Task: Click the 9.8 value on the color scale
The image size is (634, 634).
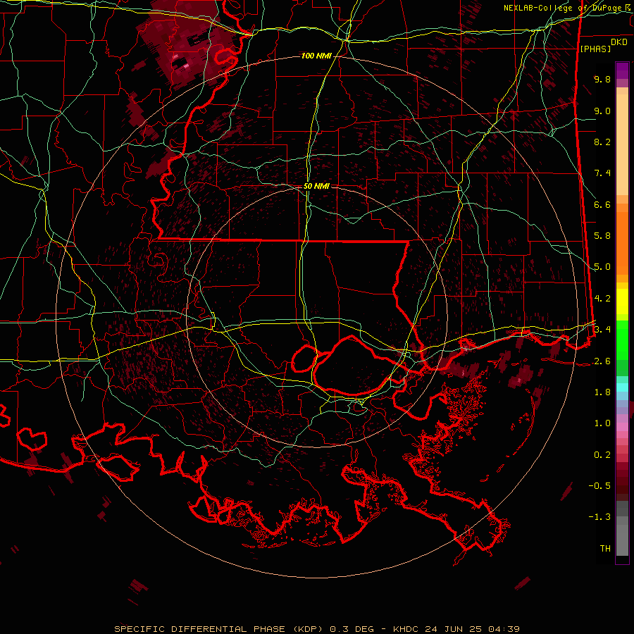Action: (x=602, y=79)
